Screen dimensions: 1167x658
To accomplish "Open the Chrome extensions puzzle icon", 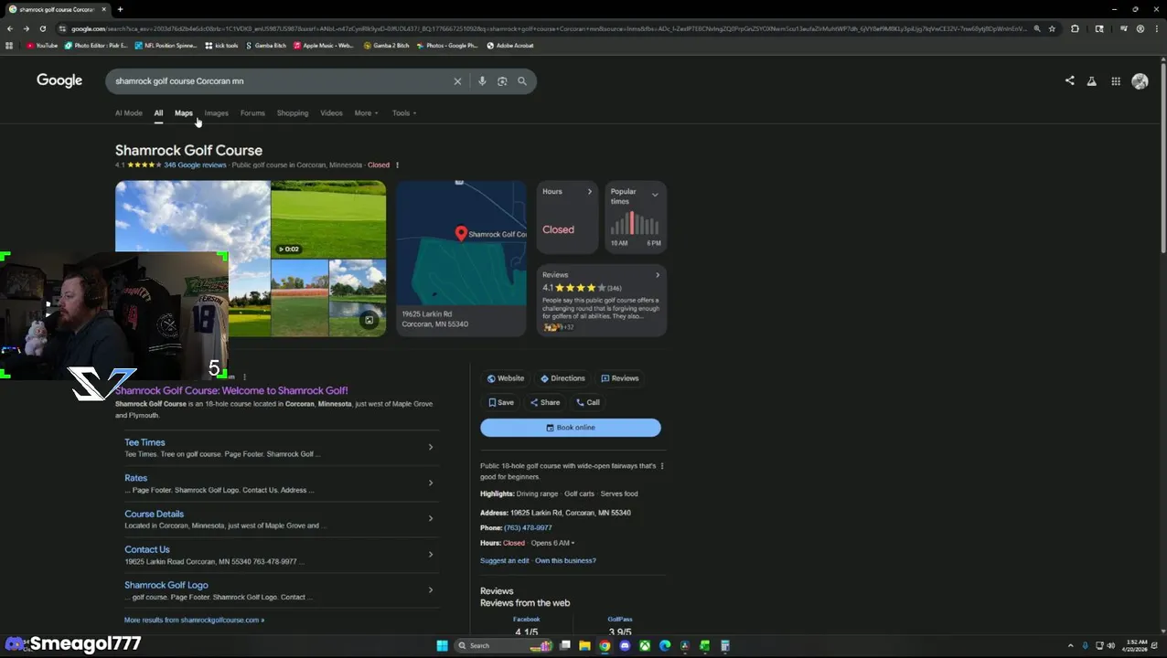I will coord(1075,28).
